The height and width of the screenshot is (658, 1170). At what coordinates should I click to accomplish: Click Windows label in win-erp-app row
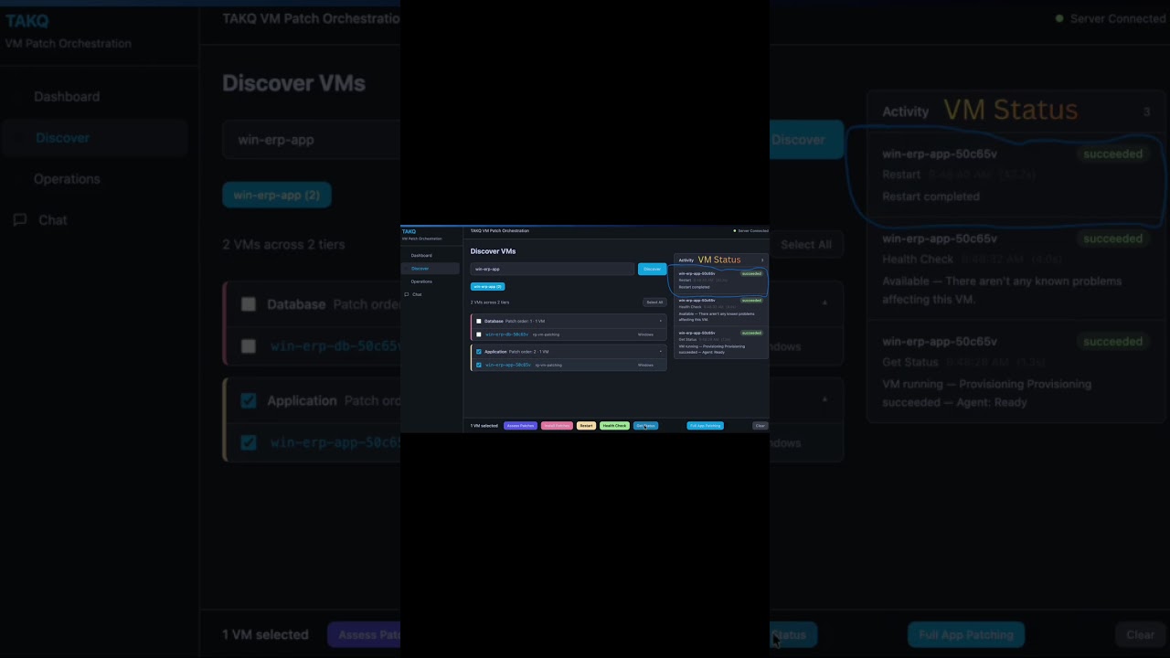point(645,365)
